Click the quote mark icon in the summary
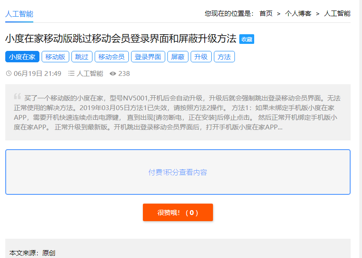 click(18, 96)
